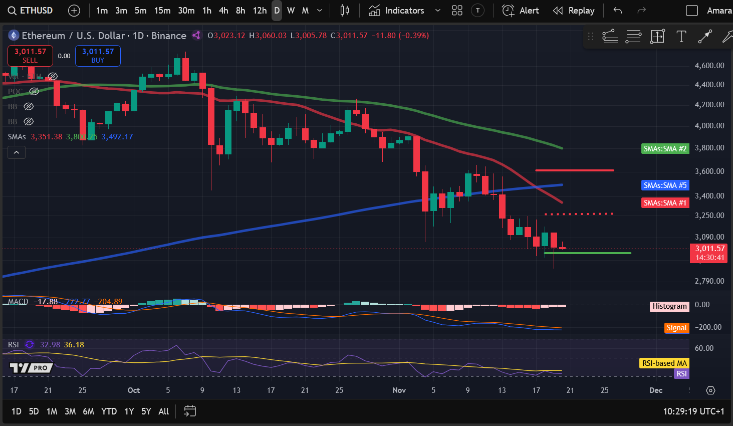Select the Text tool in the drawing toolbar
This screenshot has height=426, width=733.
[x=681, y=36]
